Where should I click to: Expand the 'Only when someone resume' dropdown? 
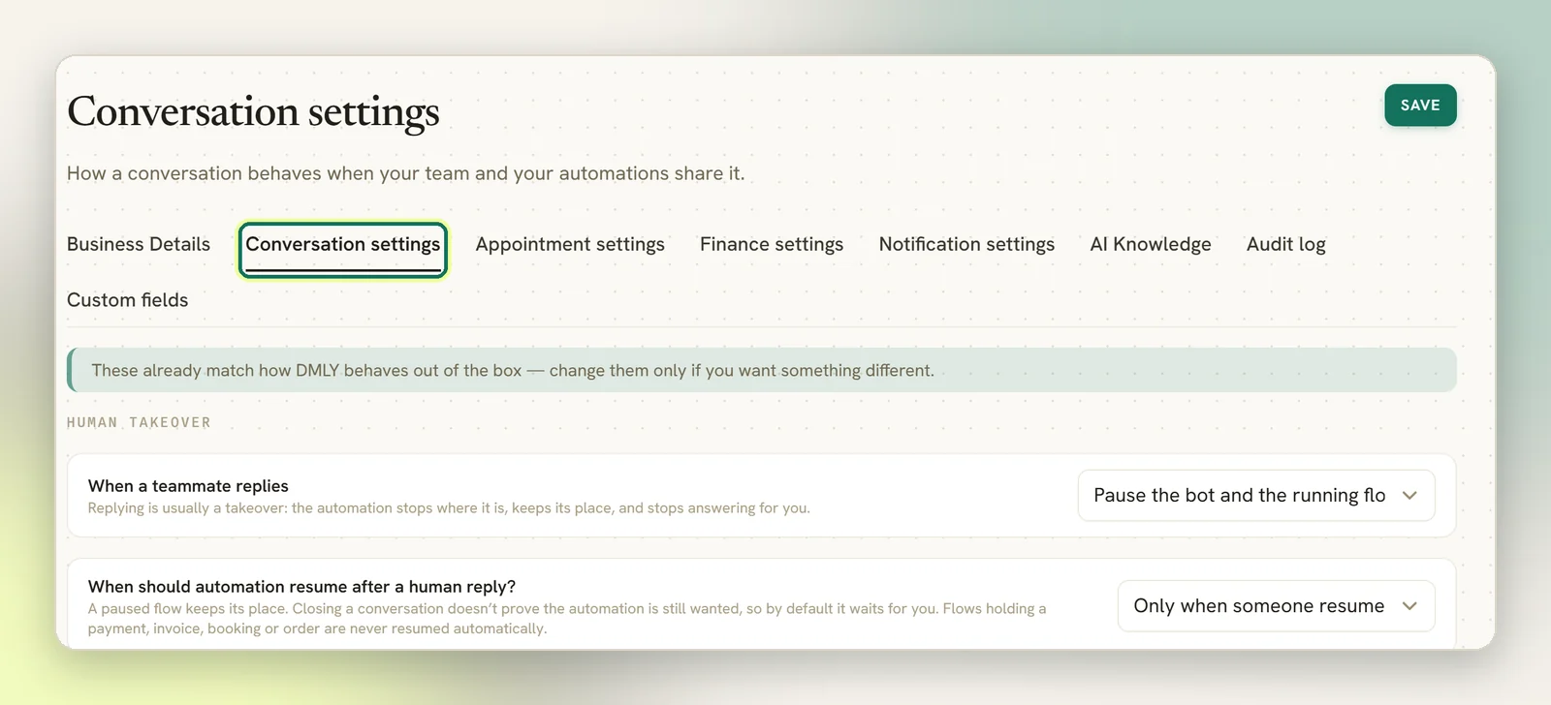[1276, 606]
